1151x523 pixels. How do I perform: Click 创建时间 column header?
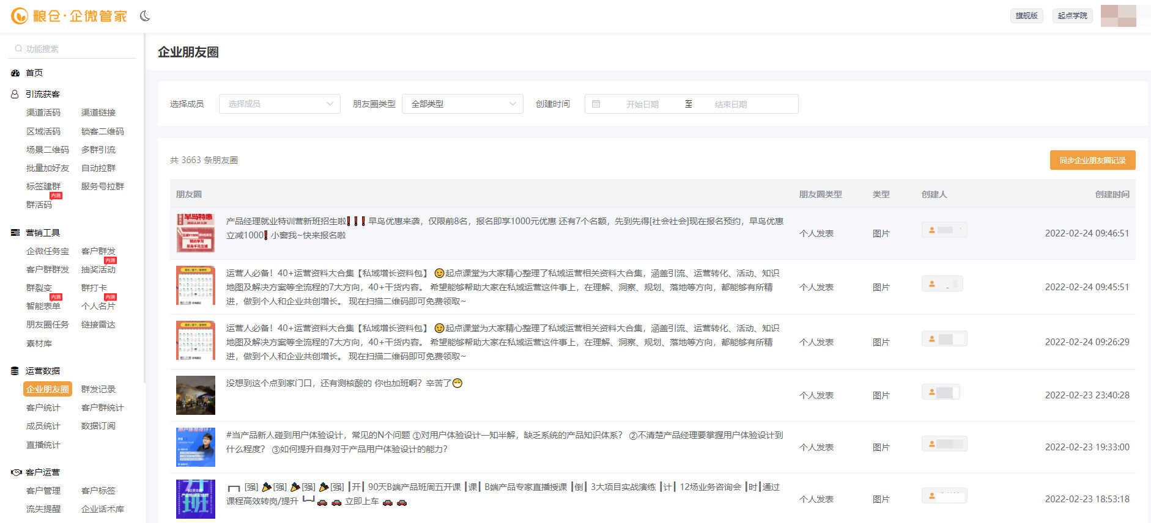[x=1112, y=194]
